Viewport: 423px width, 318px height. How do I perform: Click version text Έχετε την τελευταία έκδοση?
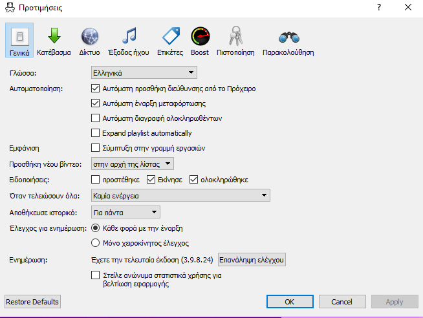[x=152, y=260]
